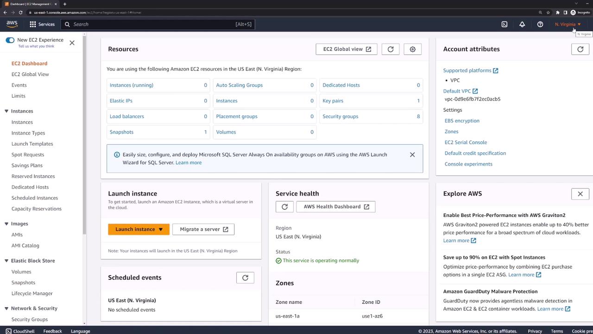The image size is (593, 334).
Task: Click the EC2 Global view button
Action: pos(347,49)
